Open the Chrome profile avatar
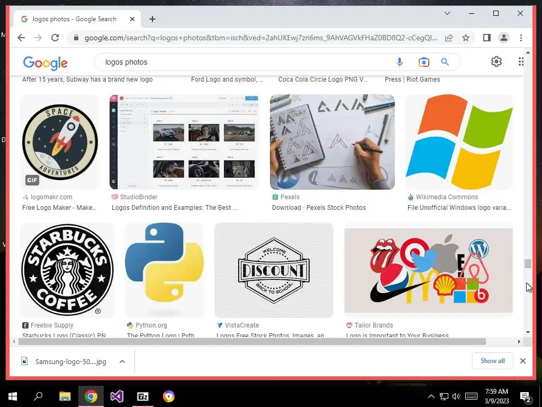This screenshot has width=542, height=407. pyautogui.click(x=504, y=38)
